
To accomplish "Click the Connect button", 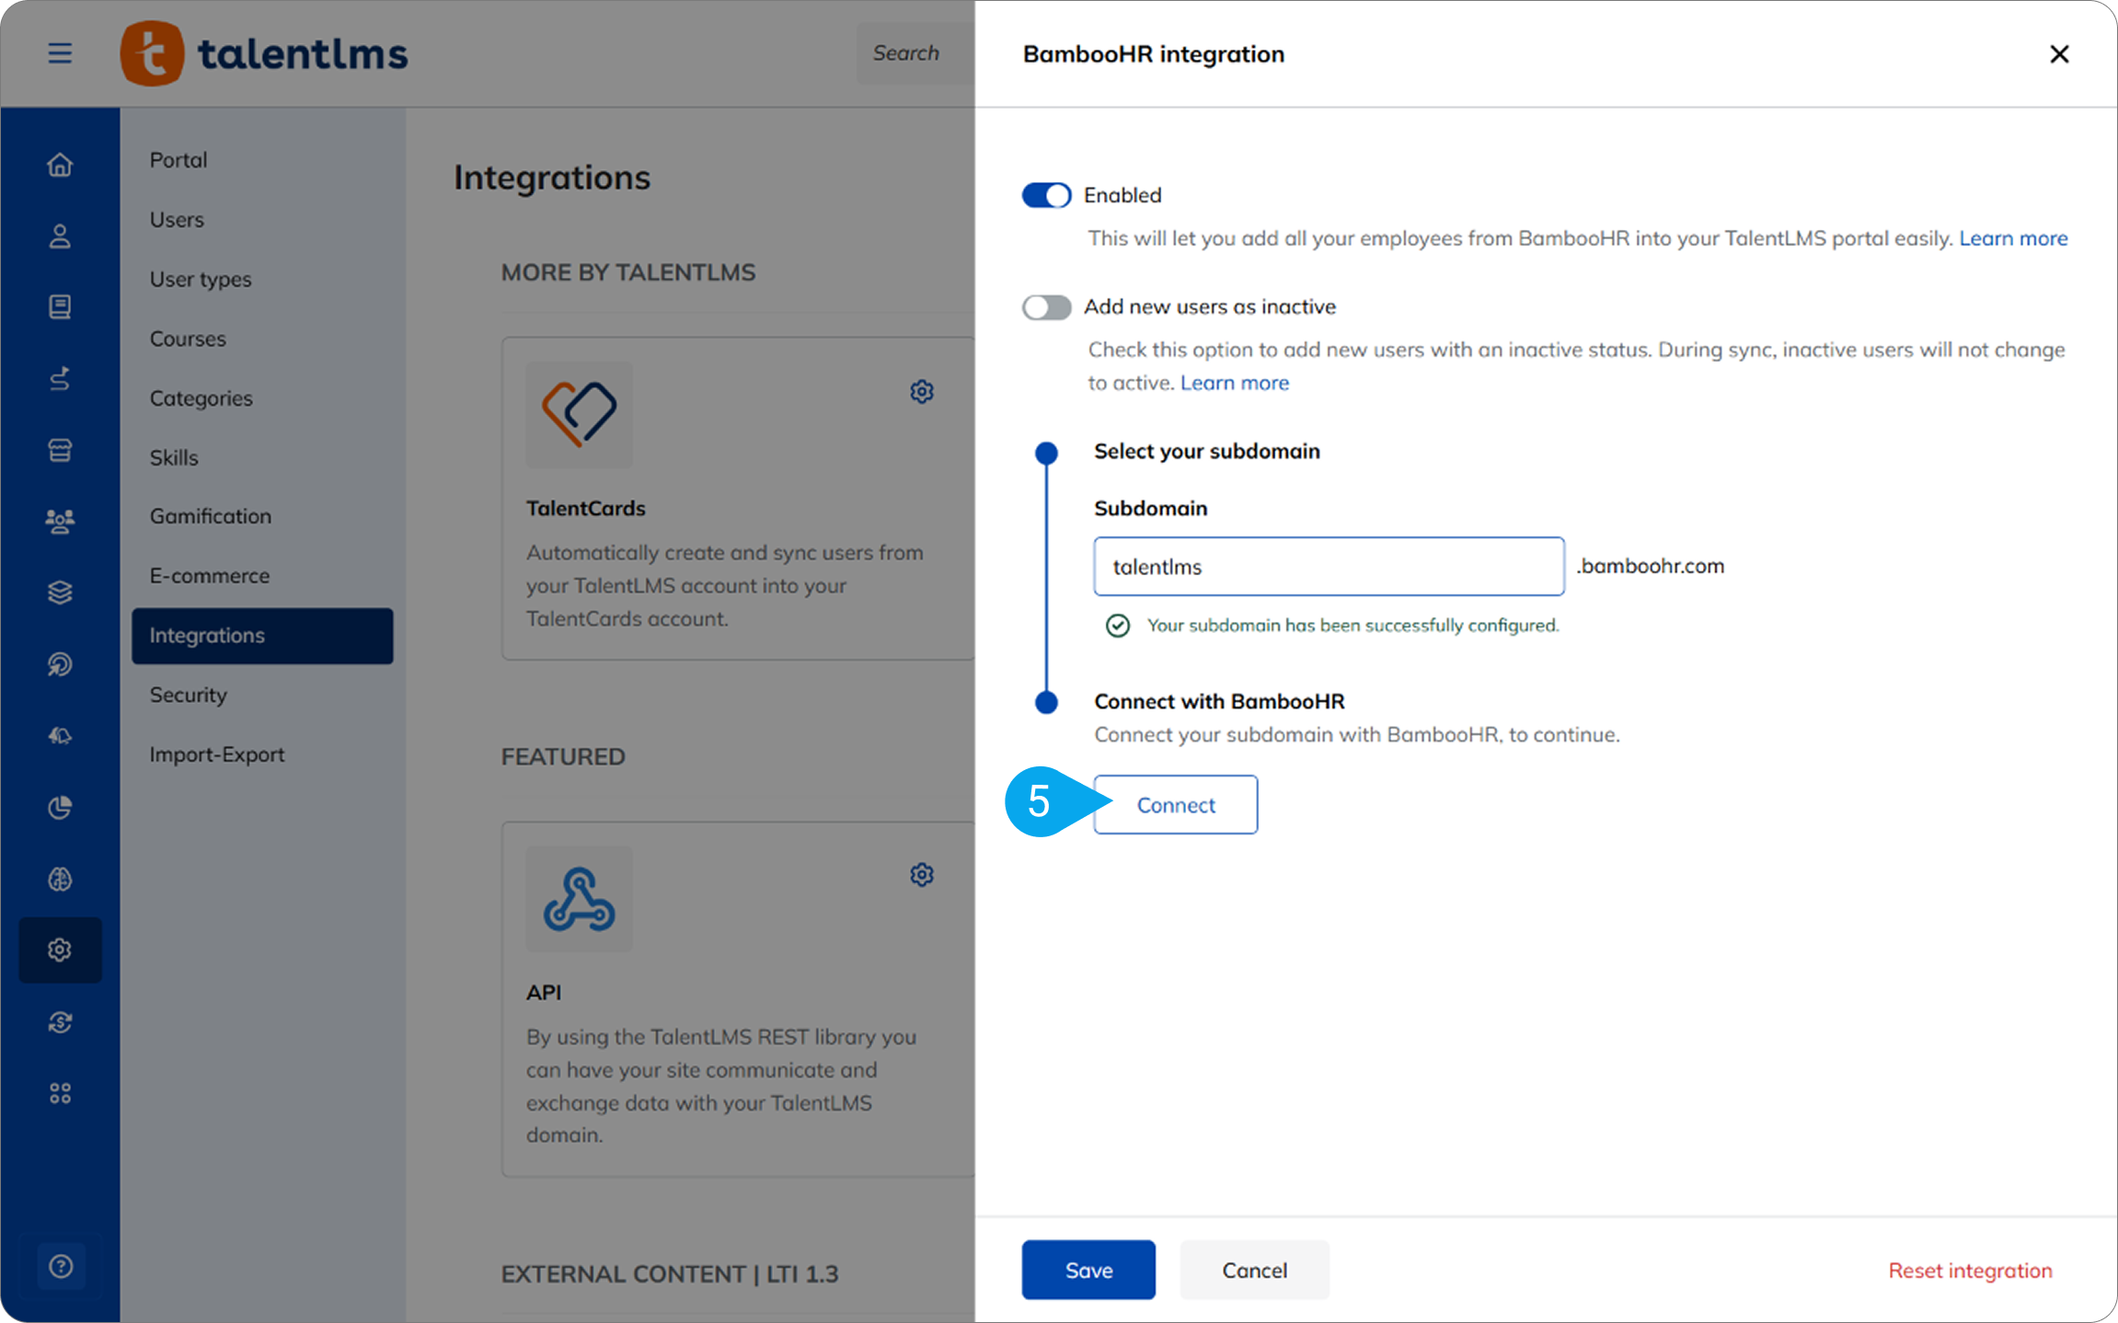I will pyautogui.click(x=1176, y=805).
